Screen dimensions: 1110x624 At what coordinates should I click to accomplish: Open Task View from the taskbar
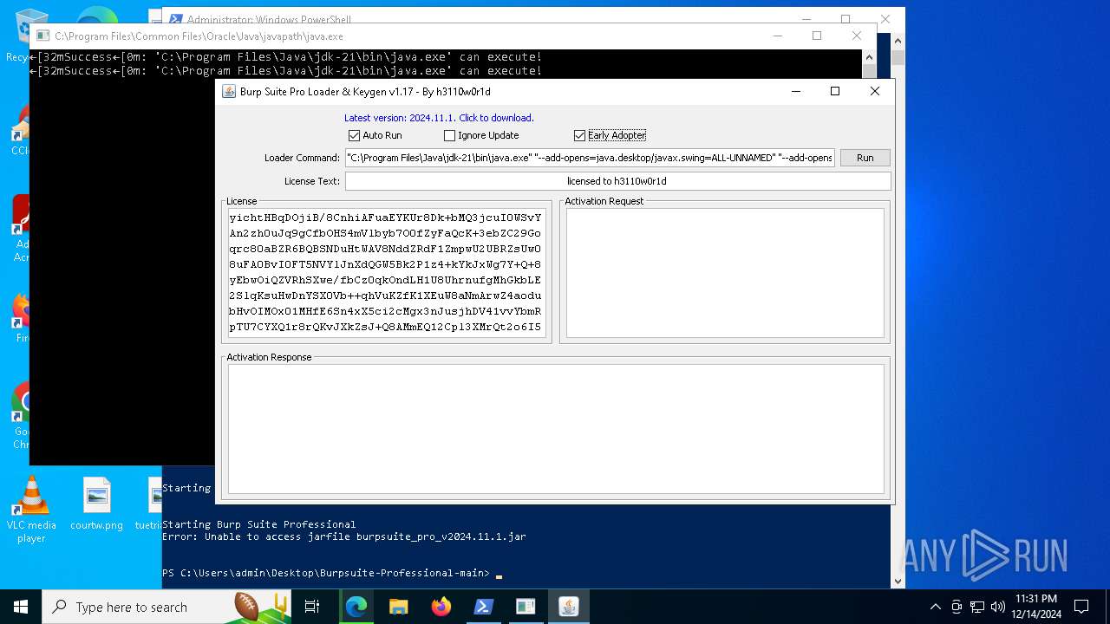pos(312,607)
